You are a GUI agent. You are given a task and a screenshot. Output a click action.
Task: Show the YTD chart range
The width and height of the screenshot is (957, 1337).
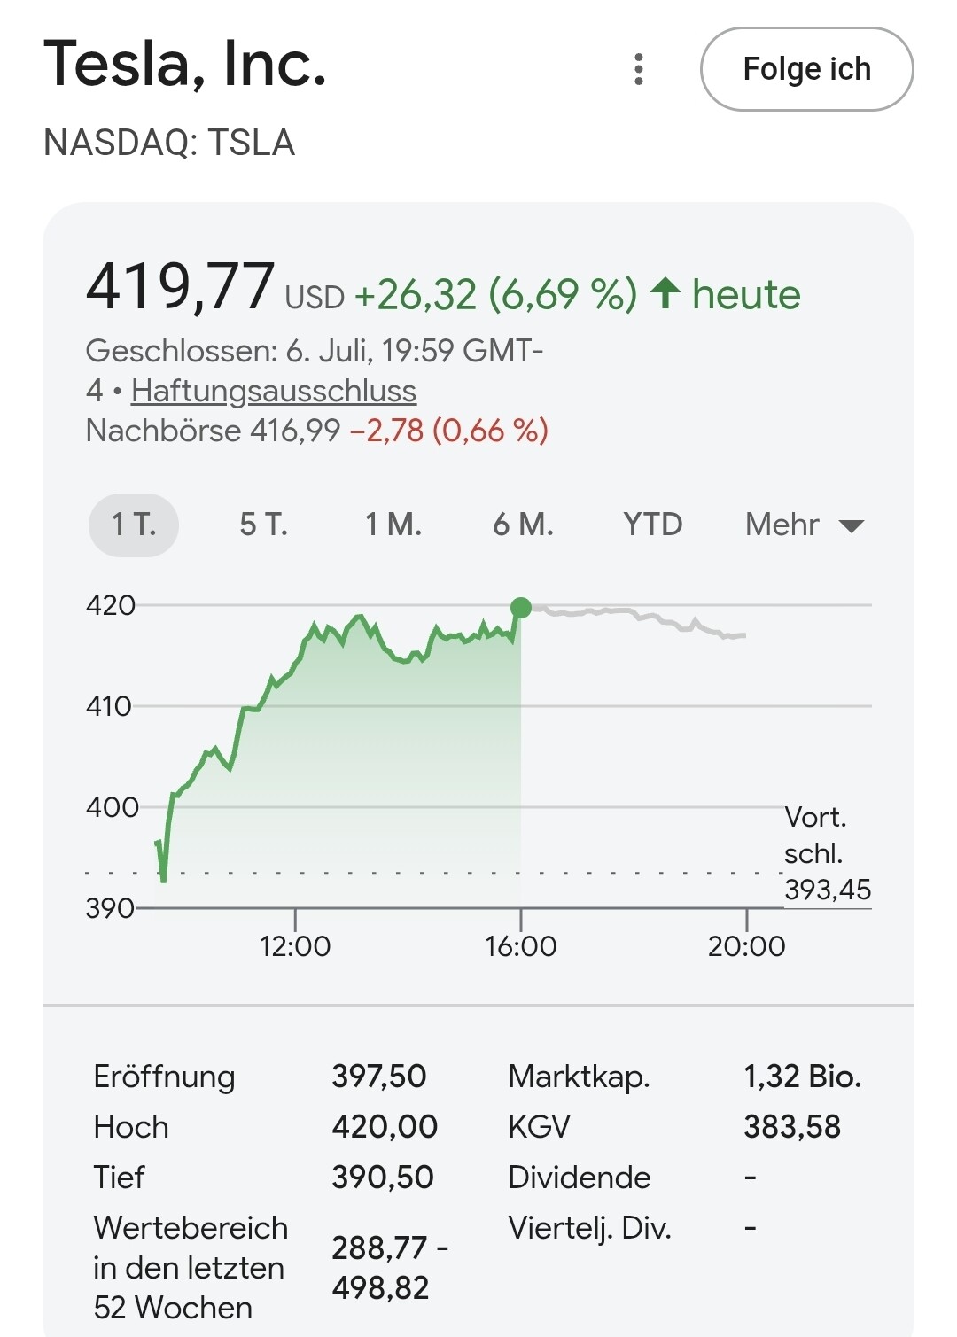pos(653,525)
